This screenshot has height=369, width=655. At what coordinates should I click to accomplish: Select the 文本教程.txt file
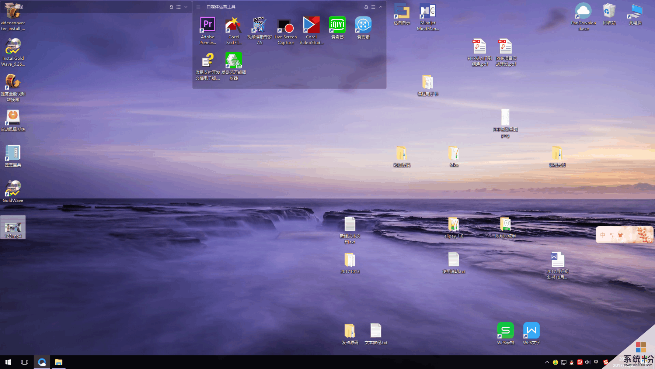tap(376, 334)
